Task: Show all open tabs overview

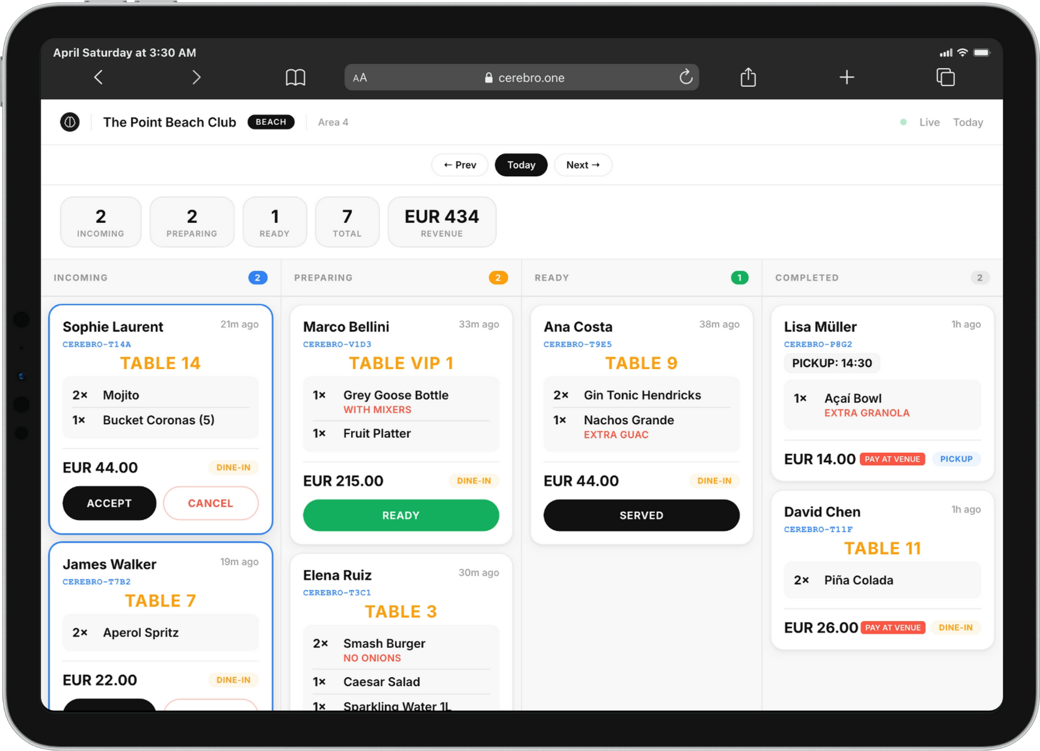Action: (946, 77)
